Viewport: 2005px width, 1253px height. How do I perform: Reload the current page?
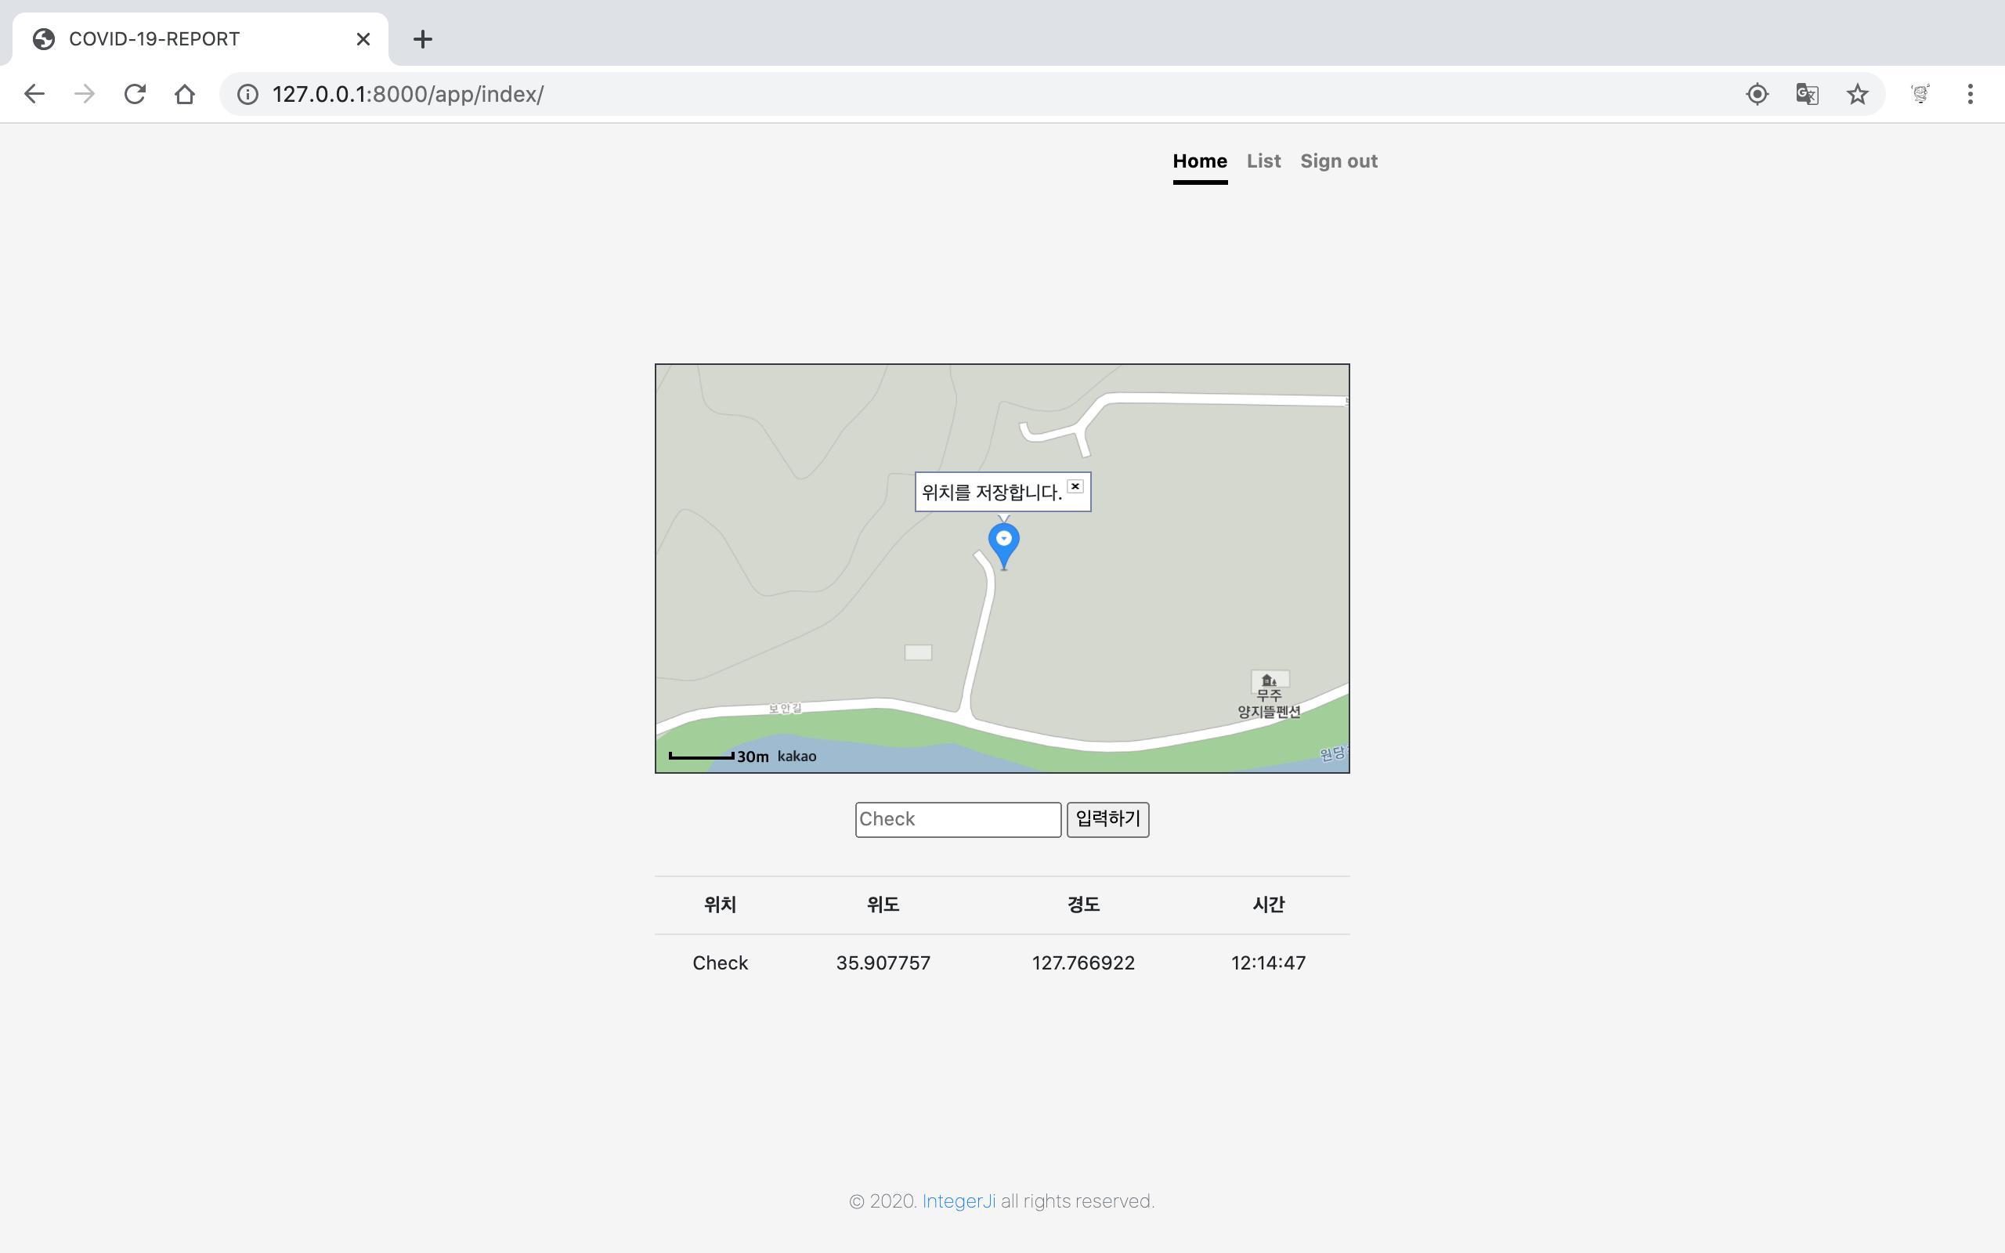135,94
